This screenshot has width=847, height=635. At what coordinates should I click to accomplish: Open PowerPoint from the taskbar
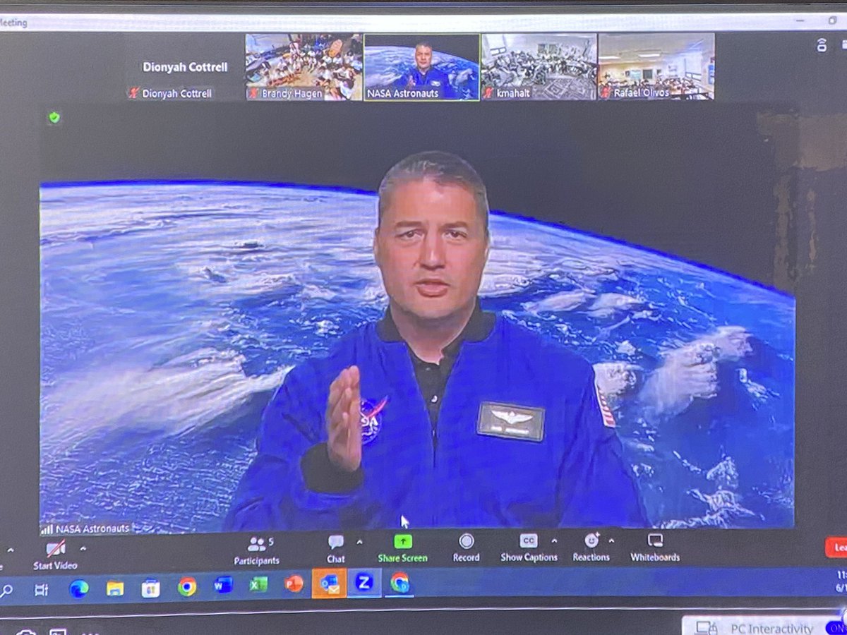pyautogui.click(x=294, y=584)
